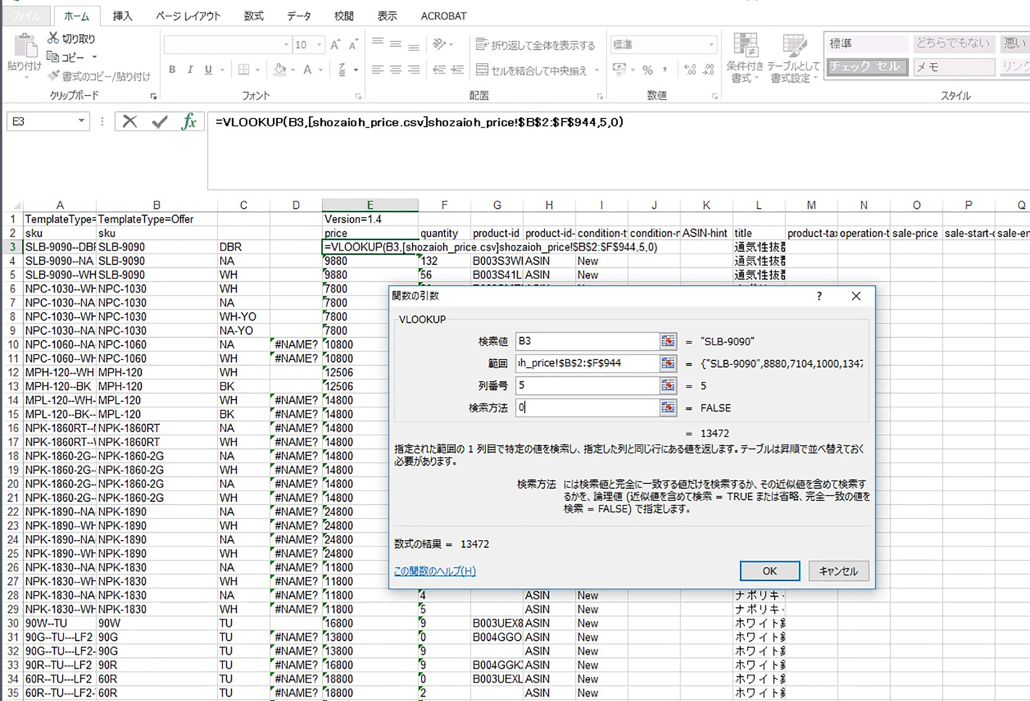This screenshot has width=1030, height=701.
Task: Cancel formula entry with X icon
Action: pos(130,122)
